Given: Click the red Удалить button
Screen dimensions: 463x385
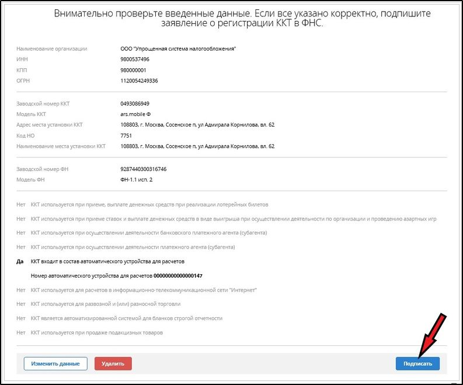Looking at the screenshot, I should pos(113,363).
